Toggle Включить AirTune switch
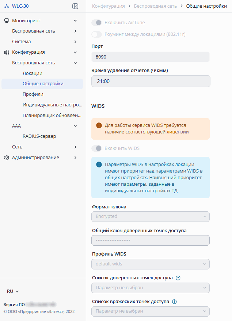The width and height of the screenshot is (232, 321). 96,23
